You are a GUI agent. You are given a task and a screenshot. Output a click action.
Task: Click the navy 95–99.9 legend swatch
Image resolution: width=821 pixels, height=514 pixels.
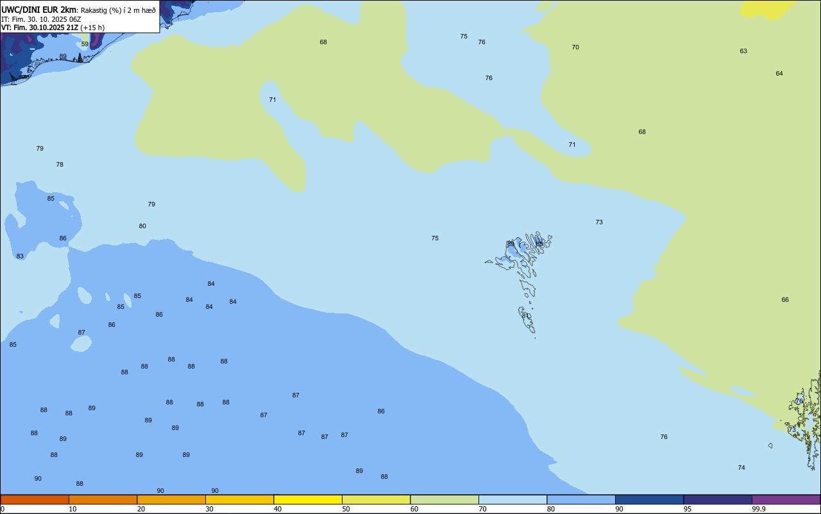718,499
